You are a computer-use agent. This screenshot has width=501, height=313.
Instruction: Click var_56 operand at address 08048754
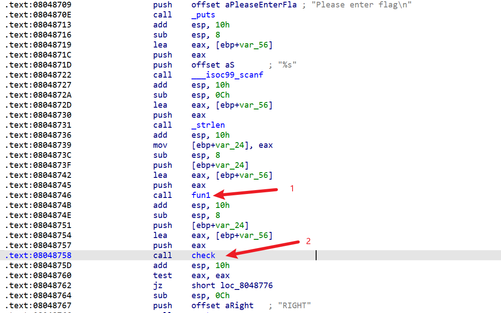pyautogui.click(x=254, y=235)
